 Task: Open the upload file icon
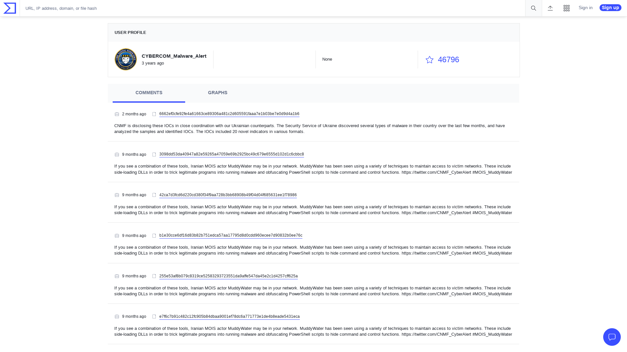pyautogui.click(x=550, y=8)
